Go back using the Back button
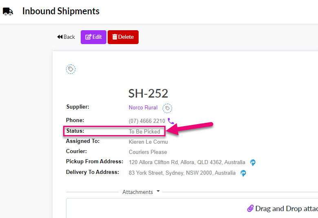Image resolution: width=318 pixels, height=218 pixels. 66,37
